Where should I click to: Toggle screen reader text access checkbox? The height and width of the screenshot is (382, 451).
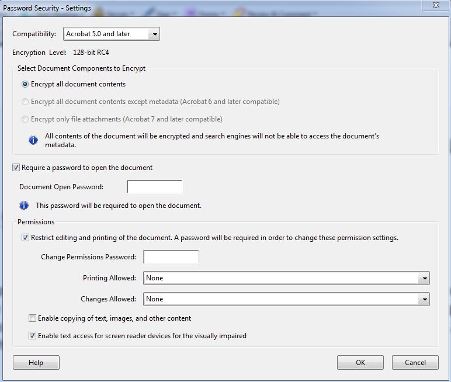[32, 336]
